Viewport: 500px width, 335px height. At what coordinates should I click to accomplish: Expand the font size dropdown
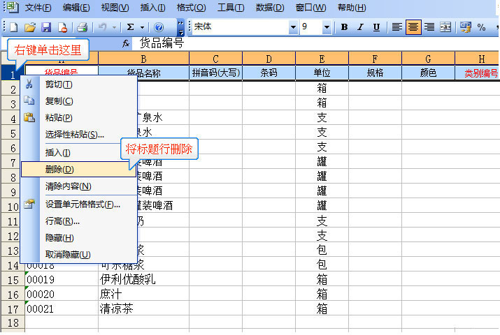point(327,27)
